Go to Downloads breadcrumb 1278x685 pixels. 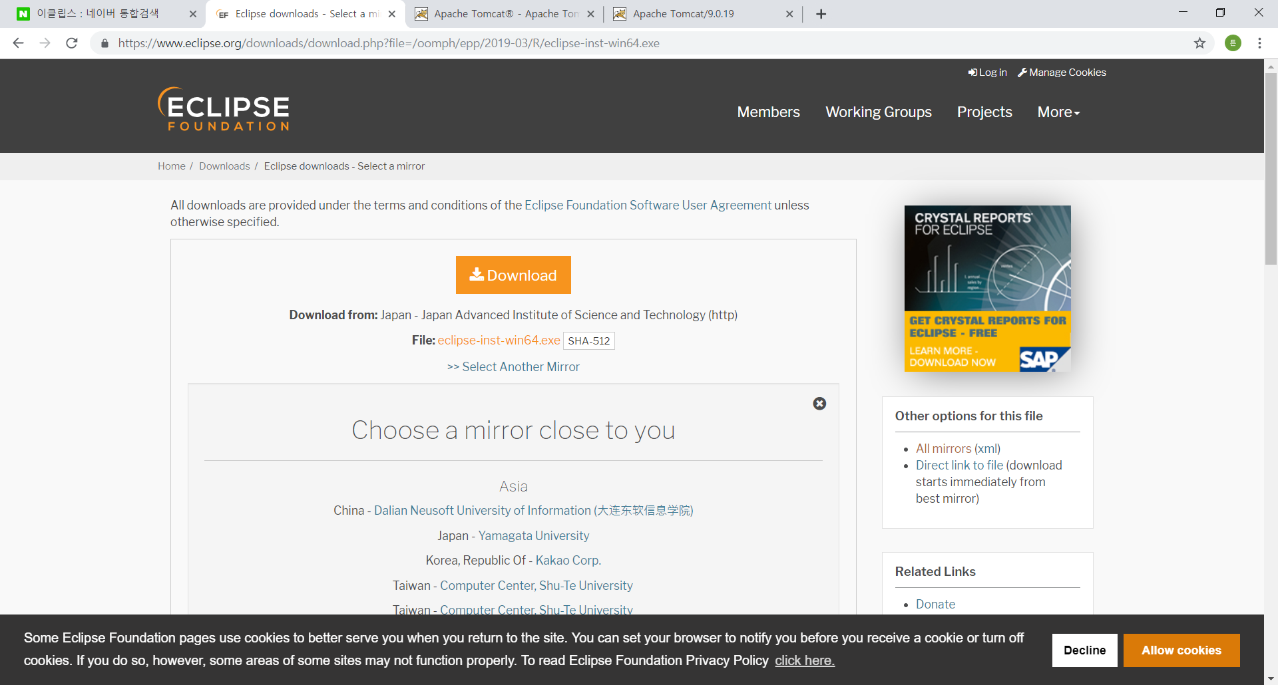pos(224,166)
